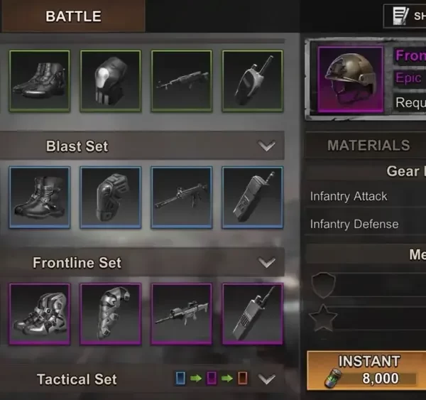The width and height of the screenshot is (426, 400).
Task: Select the Blast Set knee pad
Action: click(x=111, y=198)
